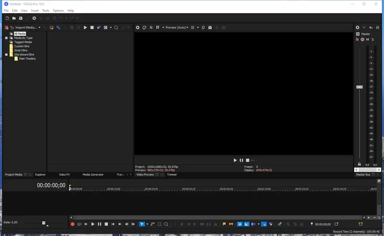Start media preview in Project Media toolbar
Screen dimensions: 384x236
tap(85, 27)
